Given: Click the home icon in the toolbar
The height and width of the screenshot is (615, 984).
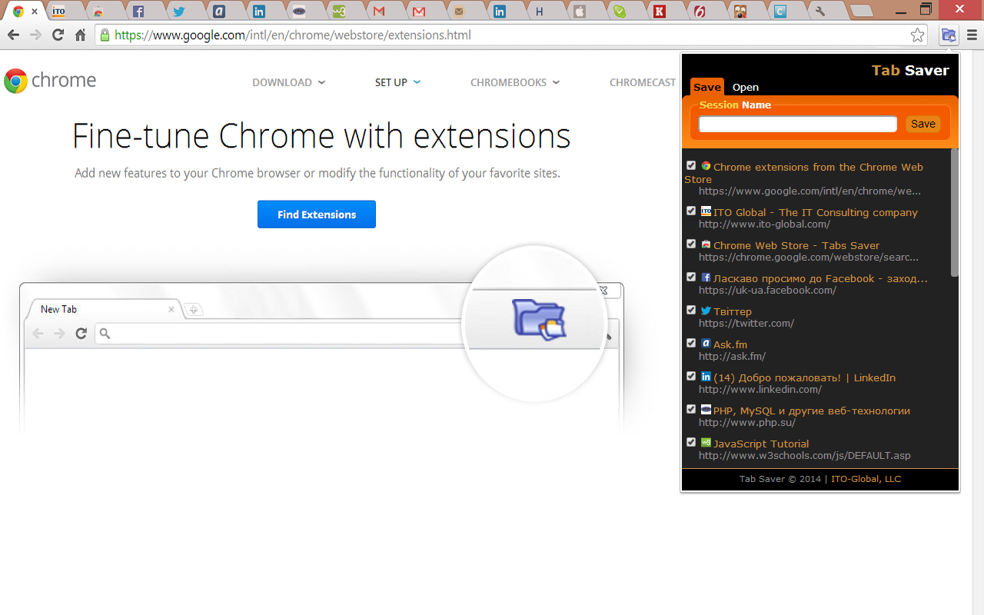Looking at the screenshot, I should pyautogui.click(x=80, y=35).
